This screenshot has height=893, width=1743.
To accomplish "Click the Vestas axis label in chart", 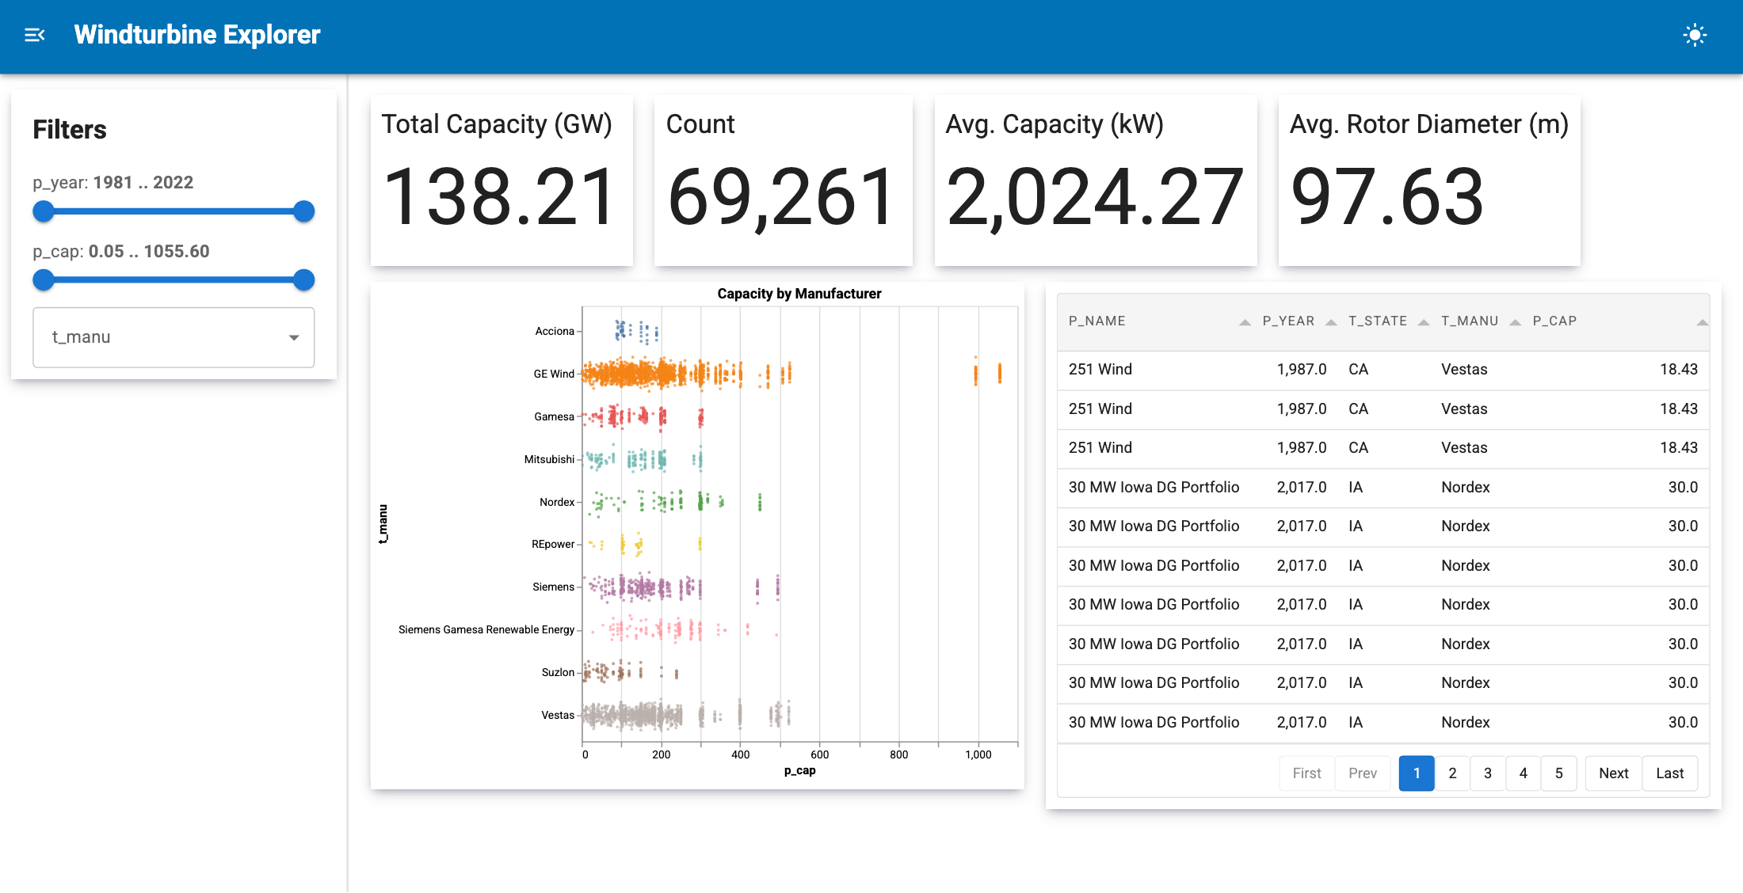I will tap(558, 715).
